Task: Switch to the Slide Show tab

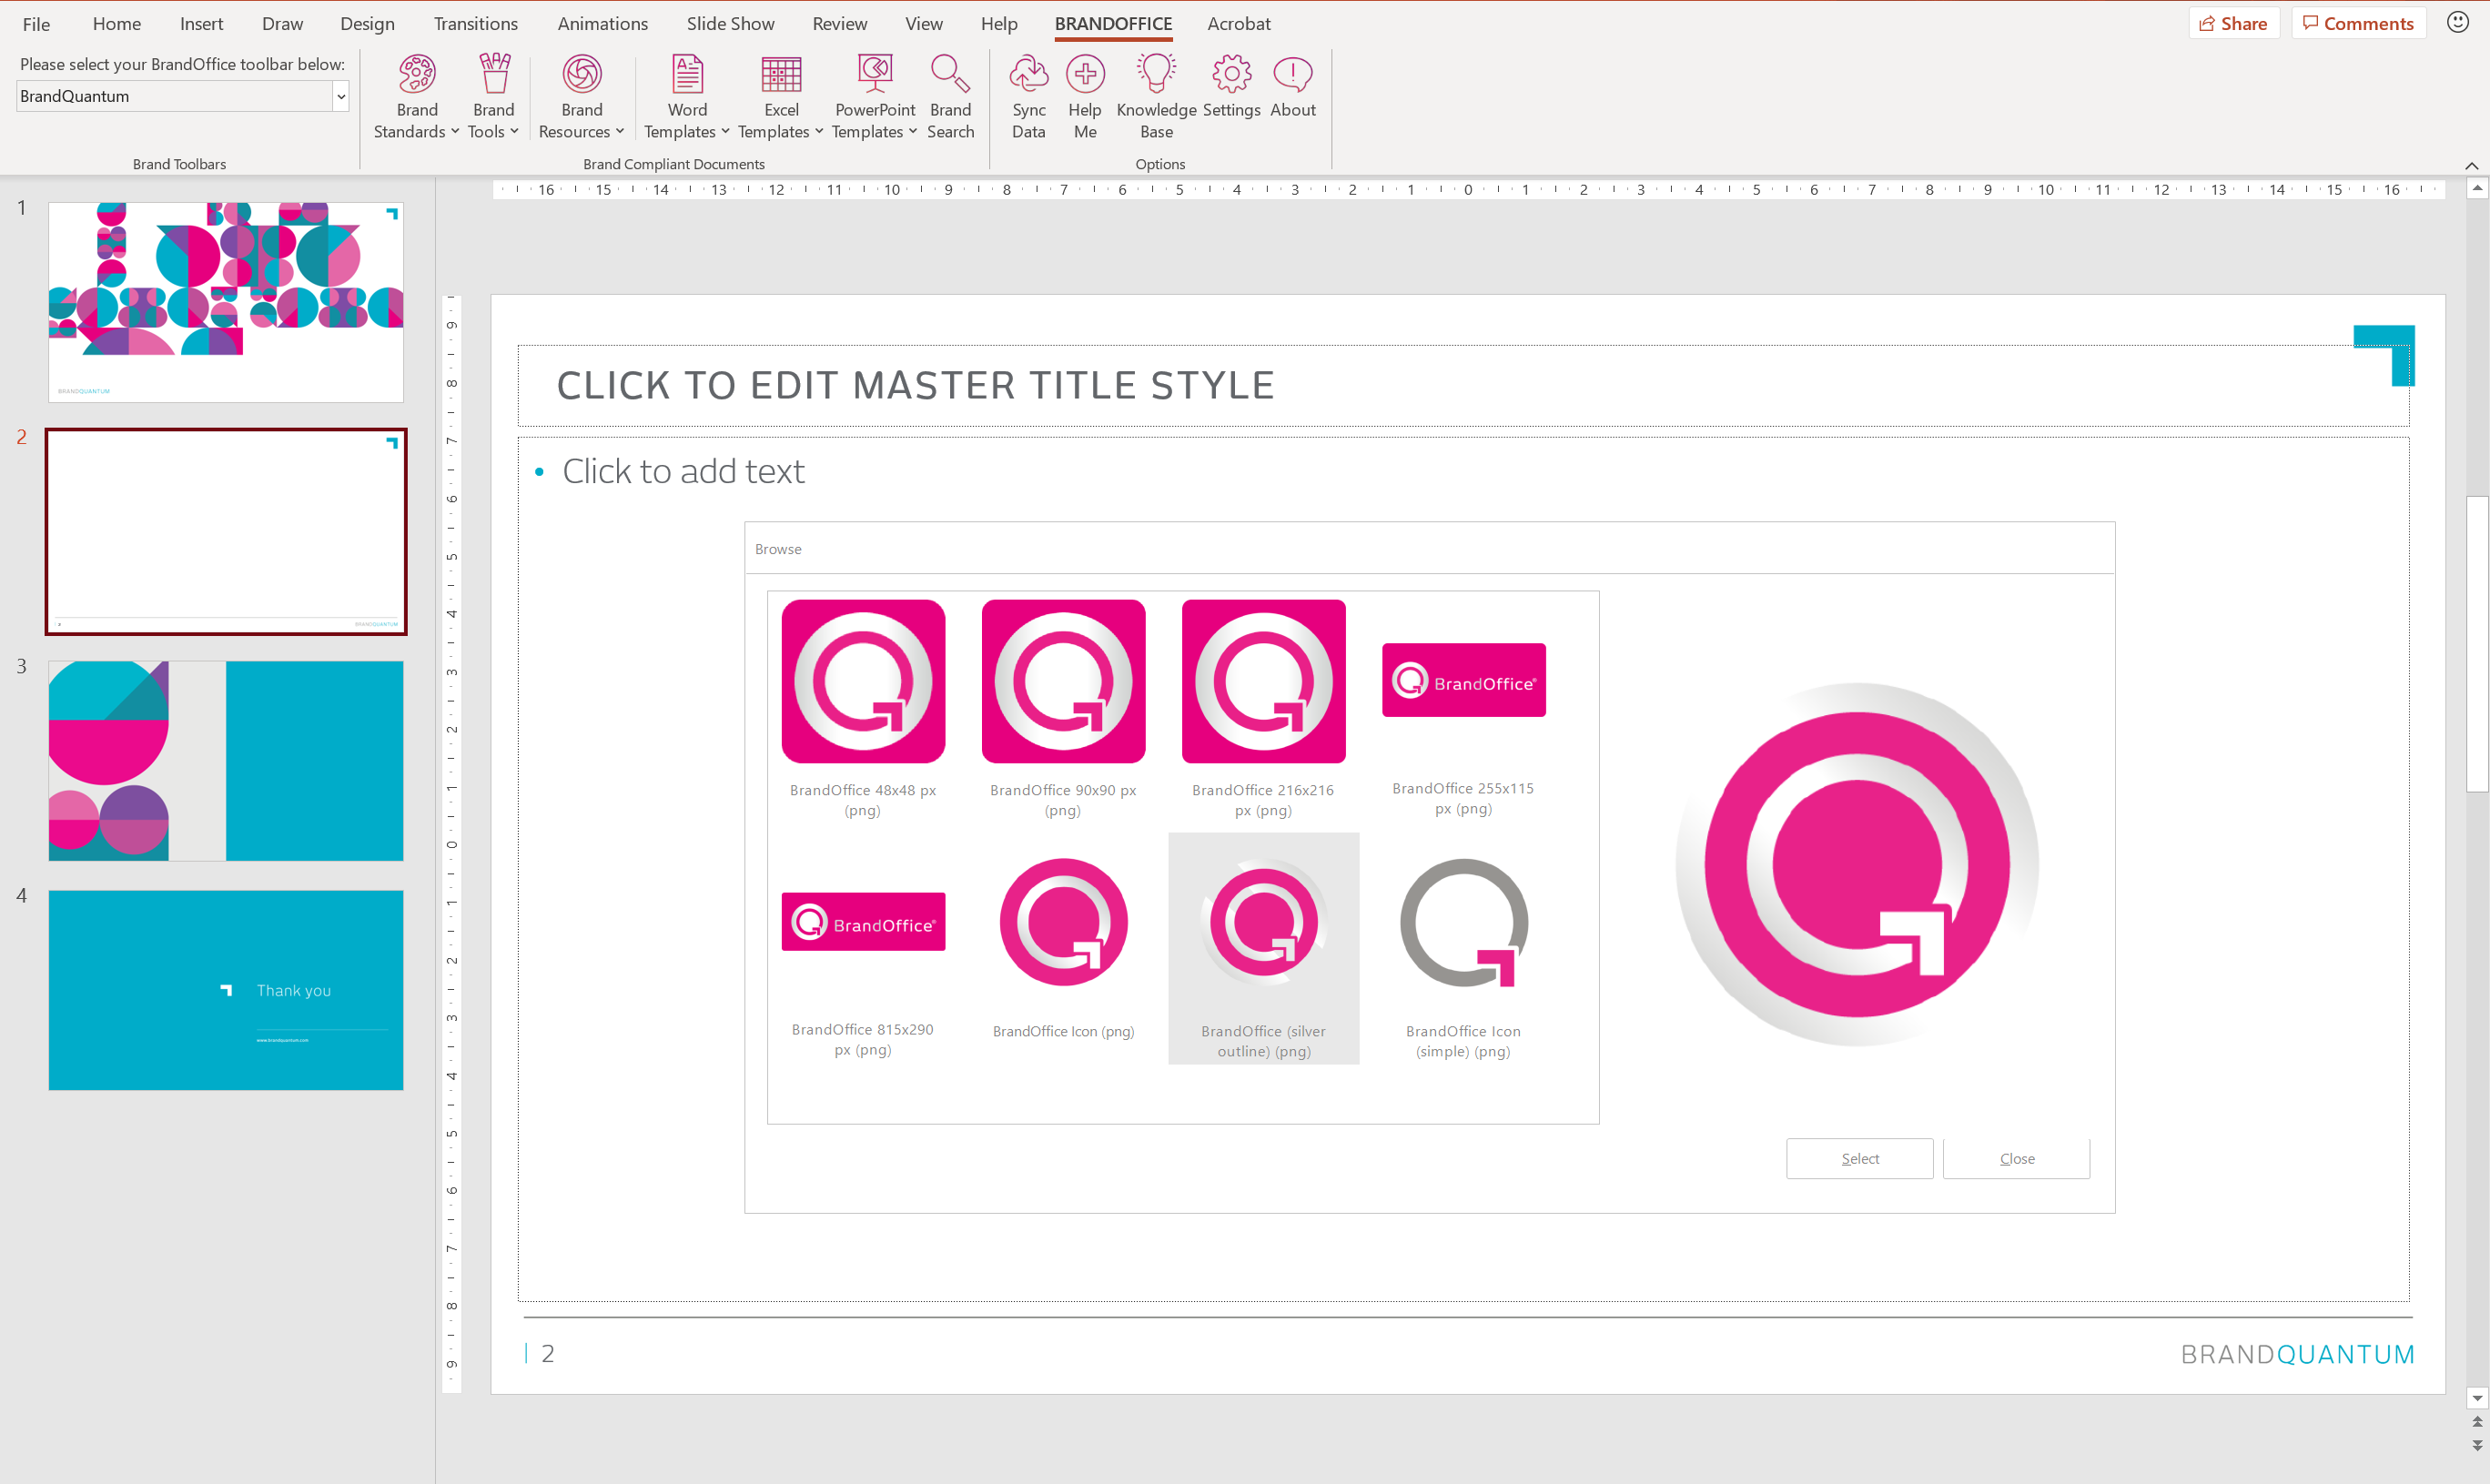Action: pyautogui.click(x=730, y=23)
